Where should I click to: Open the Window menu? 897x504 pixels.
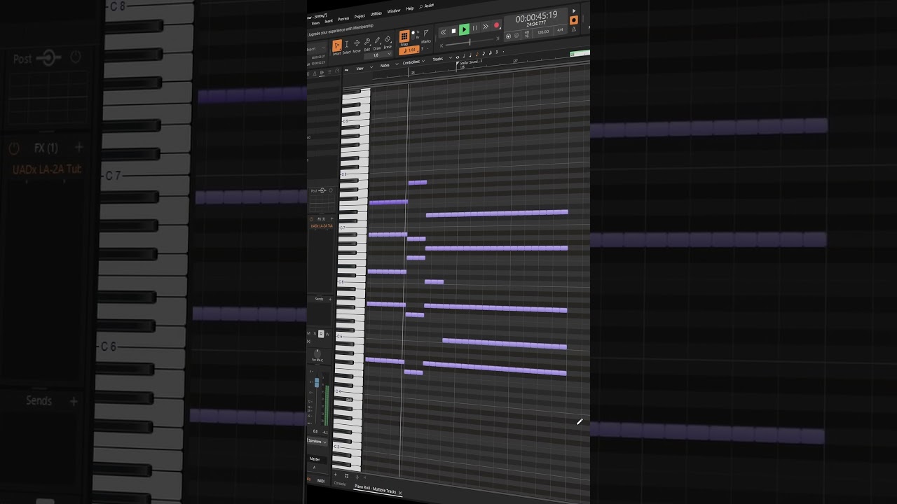click(x=394, y=11)
